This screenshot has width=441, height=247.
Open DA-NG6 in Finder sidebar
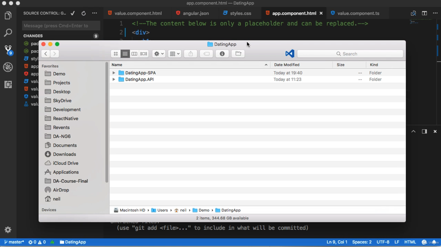pos(62,136)
